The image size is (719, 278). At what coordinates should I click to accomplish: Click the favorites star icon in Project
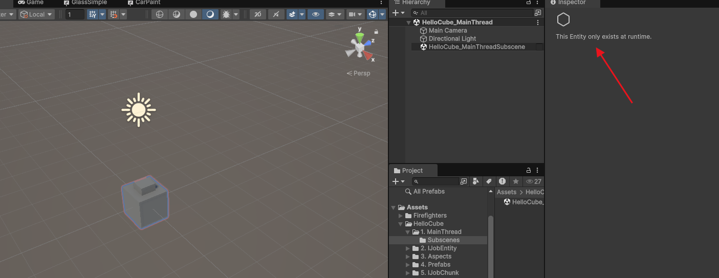pyautogui.click(x=516, y=181)
